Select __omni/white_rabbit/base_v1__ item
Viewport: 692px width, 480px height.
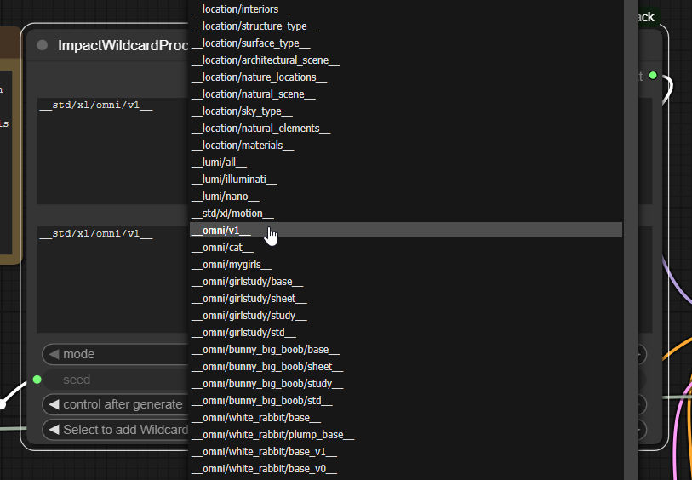click(406, 452)
